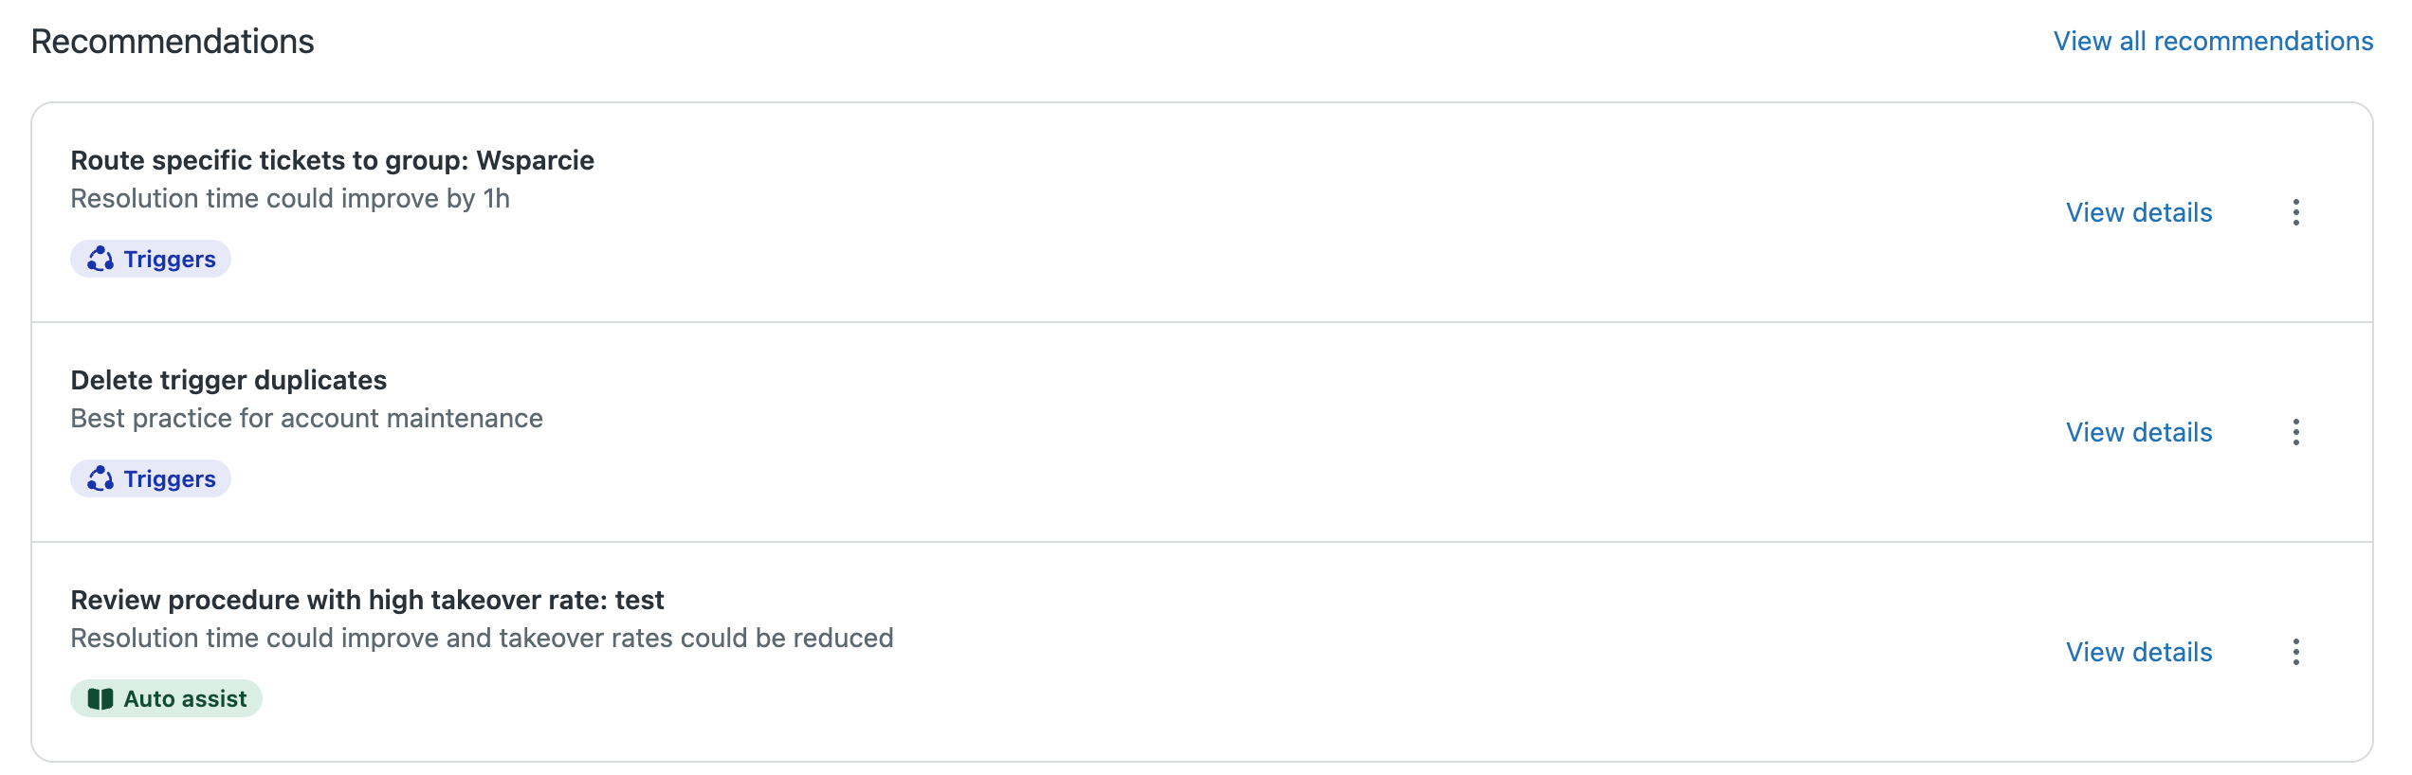Click "Review procedure with high takeover rate: test"
The image size is (2412, 775).
pos(367,600)
